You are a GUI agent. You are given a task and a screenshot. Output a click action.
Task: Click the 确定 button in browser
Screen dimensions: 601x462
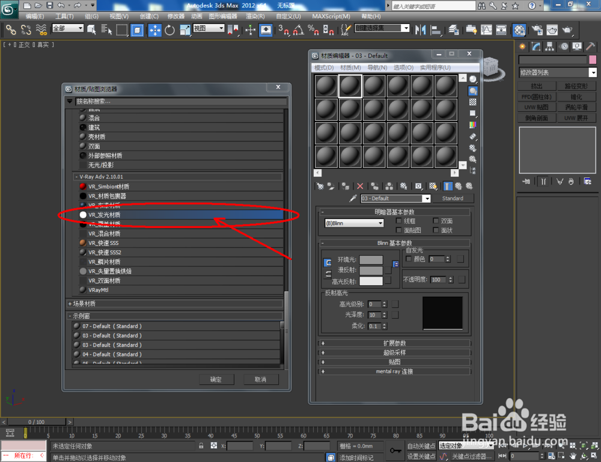216,380
